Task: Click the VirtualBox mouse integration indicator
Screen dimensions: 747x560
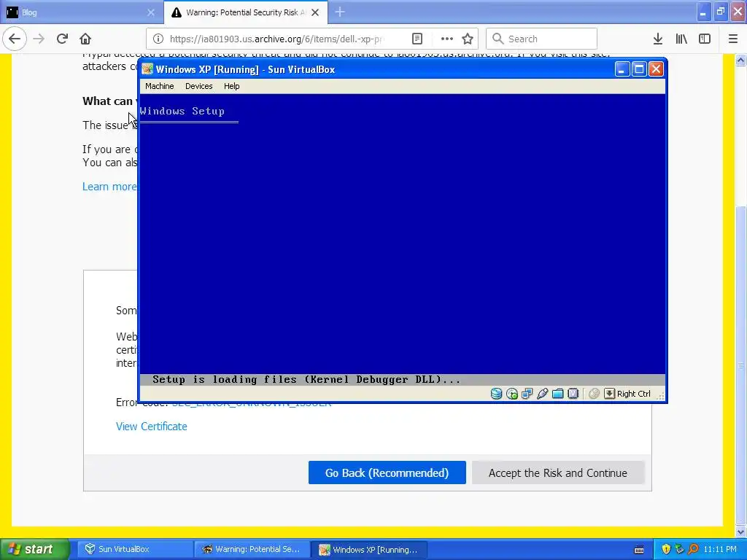Action: [594, 394]
